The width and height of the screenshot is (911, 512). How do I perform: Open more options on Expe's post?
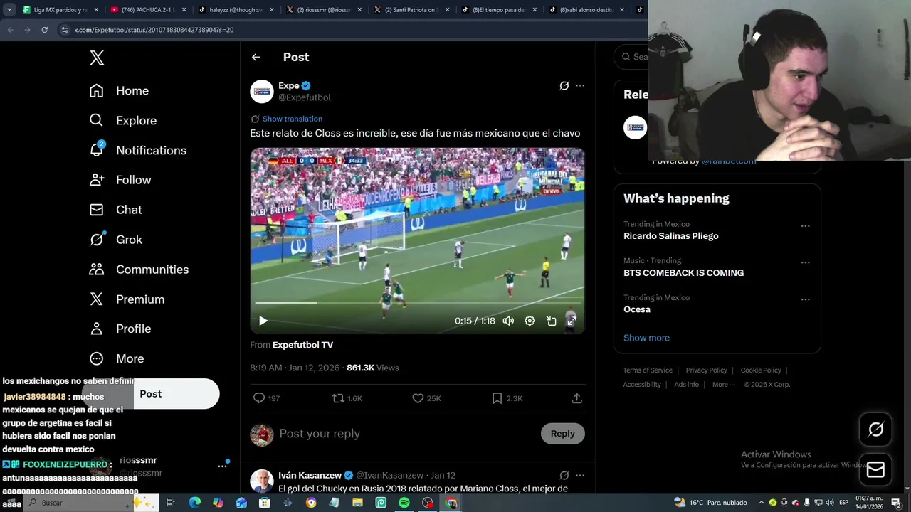point(580,86)
